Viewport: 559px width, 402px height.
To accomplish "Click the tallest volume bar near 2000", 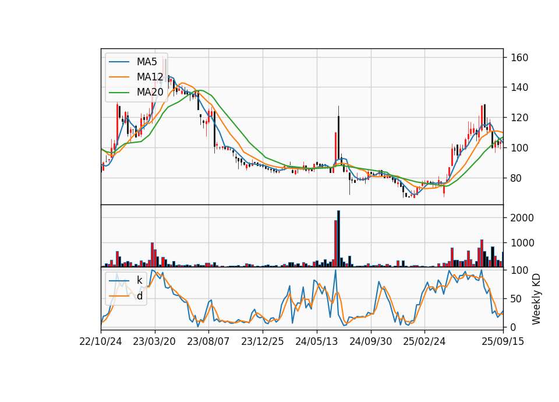I will click(x=338, y=239).
